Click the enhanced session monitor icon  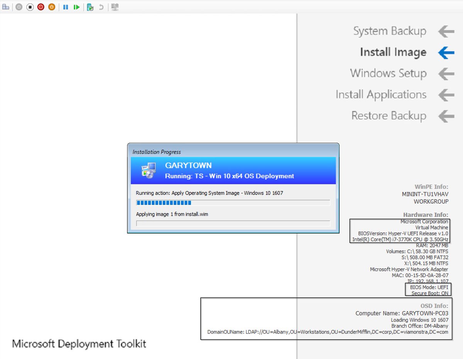click(115, 7)
